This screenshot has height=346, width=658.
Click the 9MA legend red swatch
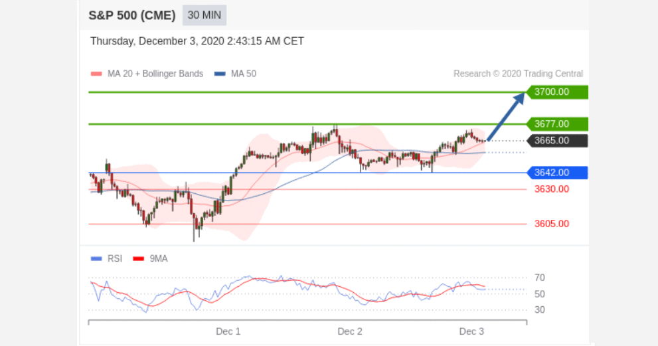139,258
